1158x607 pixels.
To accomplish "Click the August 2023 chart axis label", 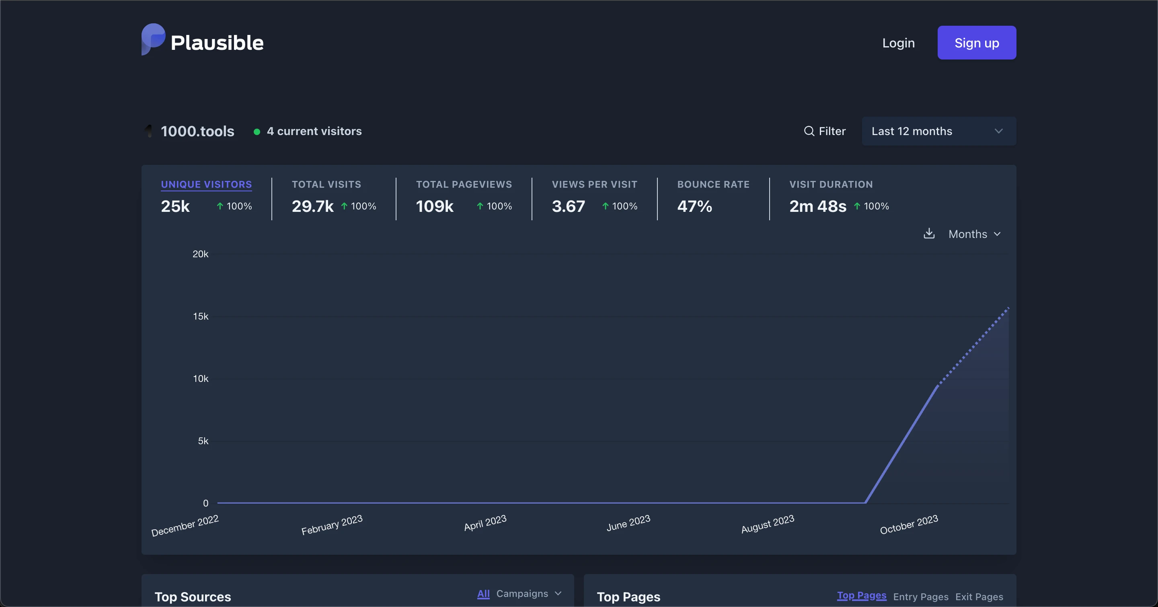I will [767, 524].
